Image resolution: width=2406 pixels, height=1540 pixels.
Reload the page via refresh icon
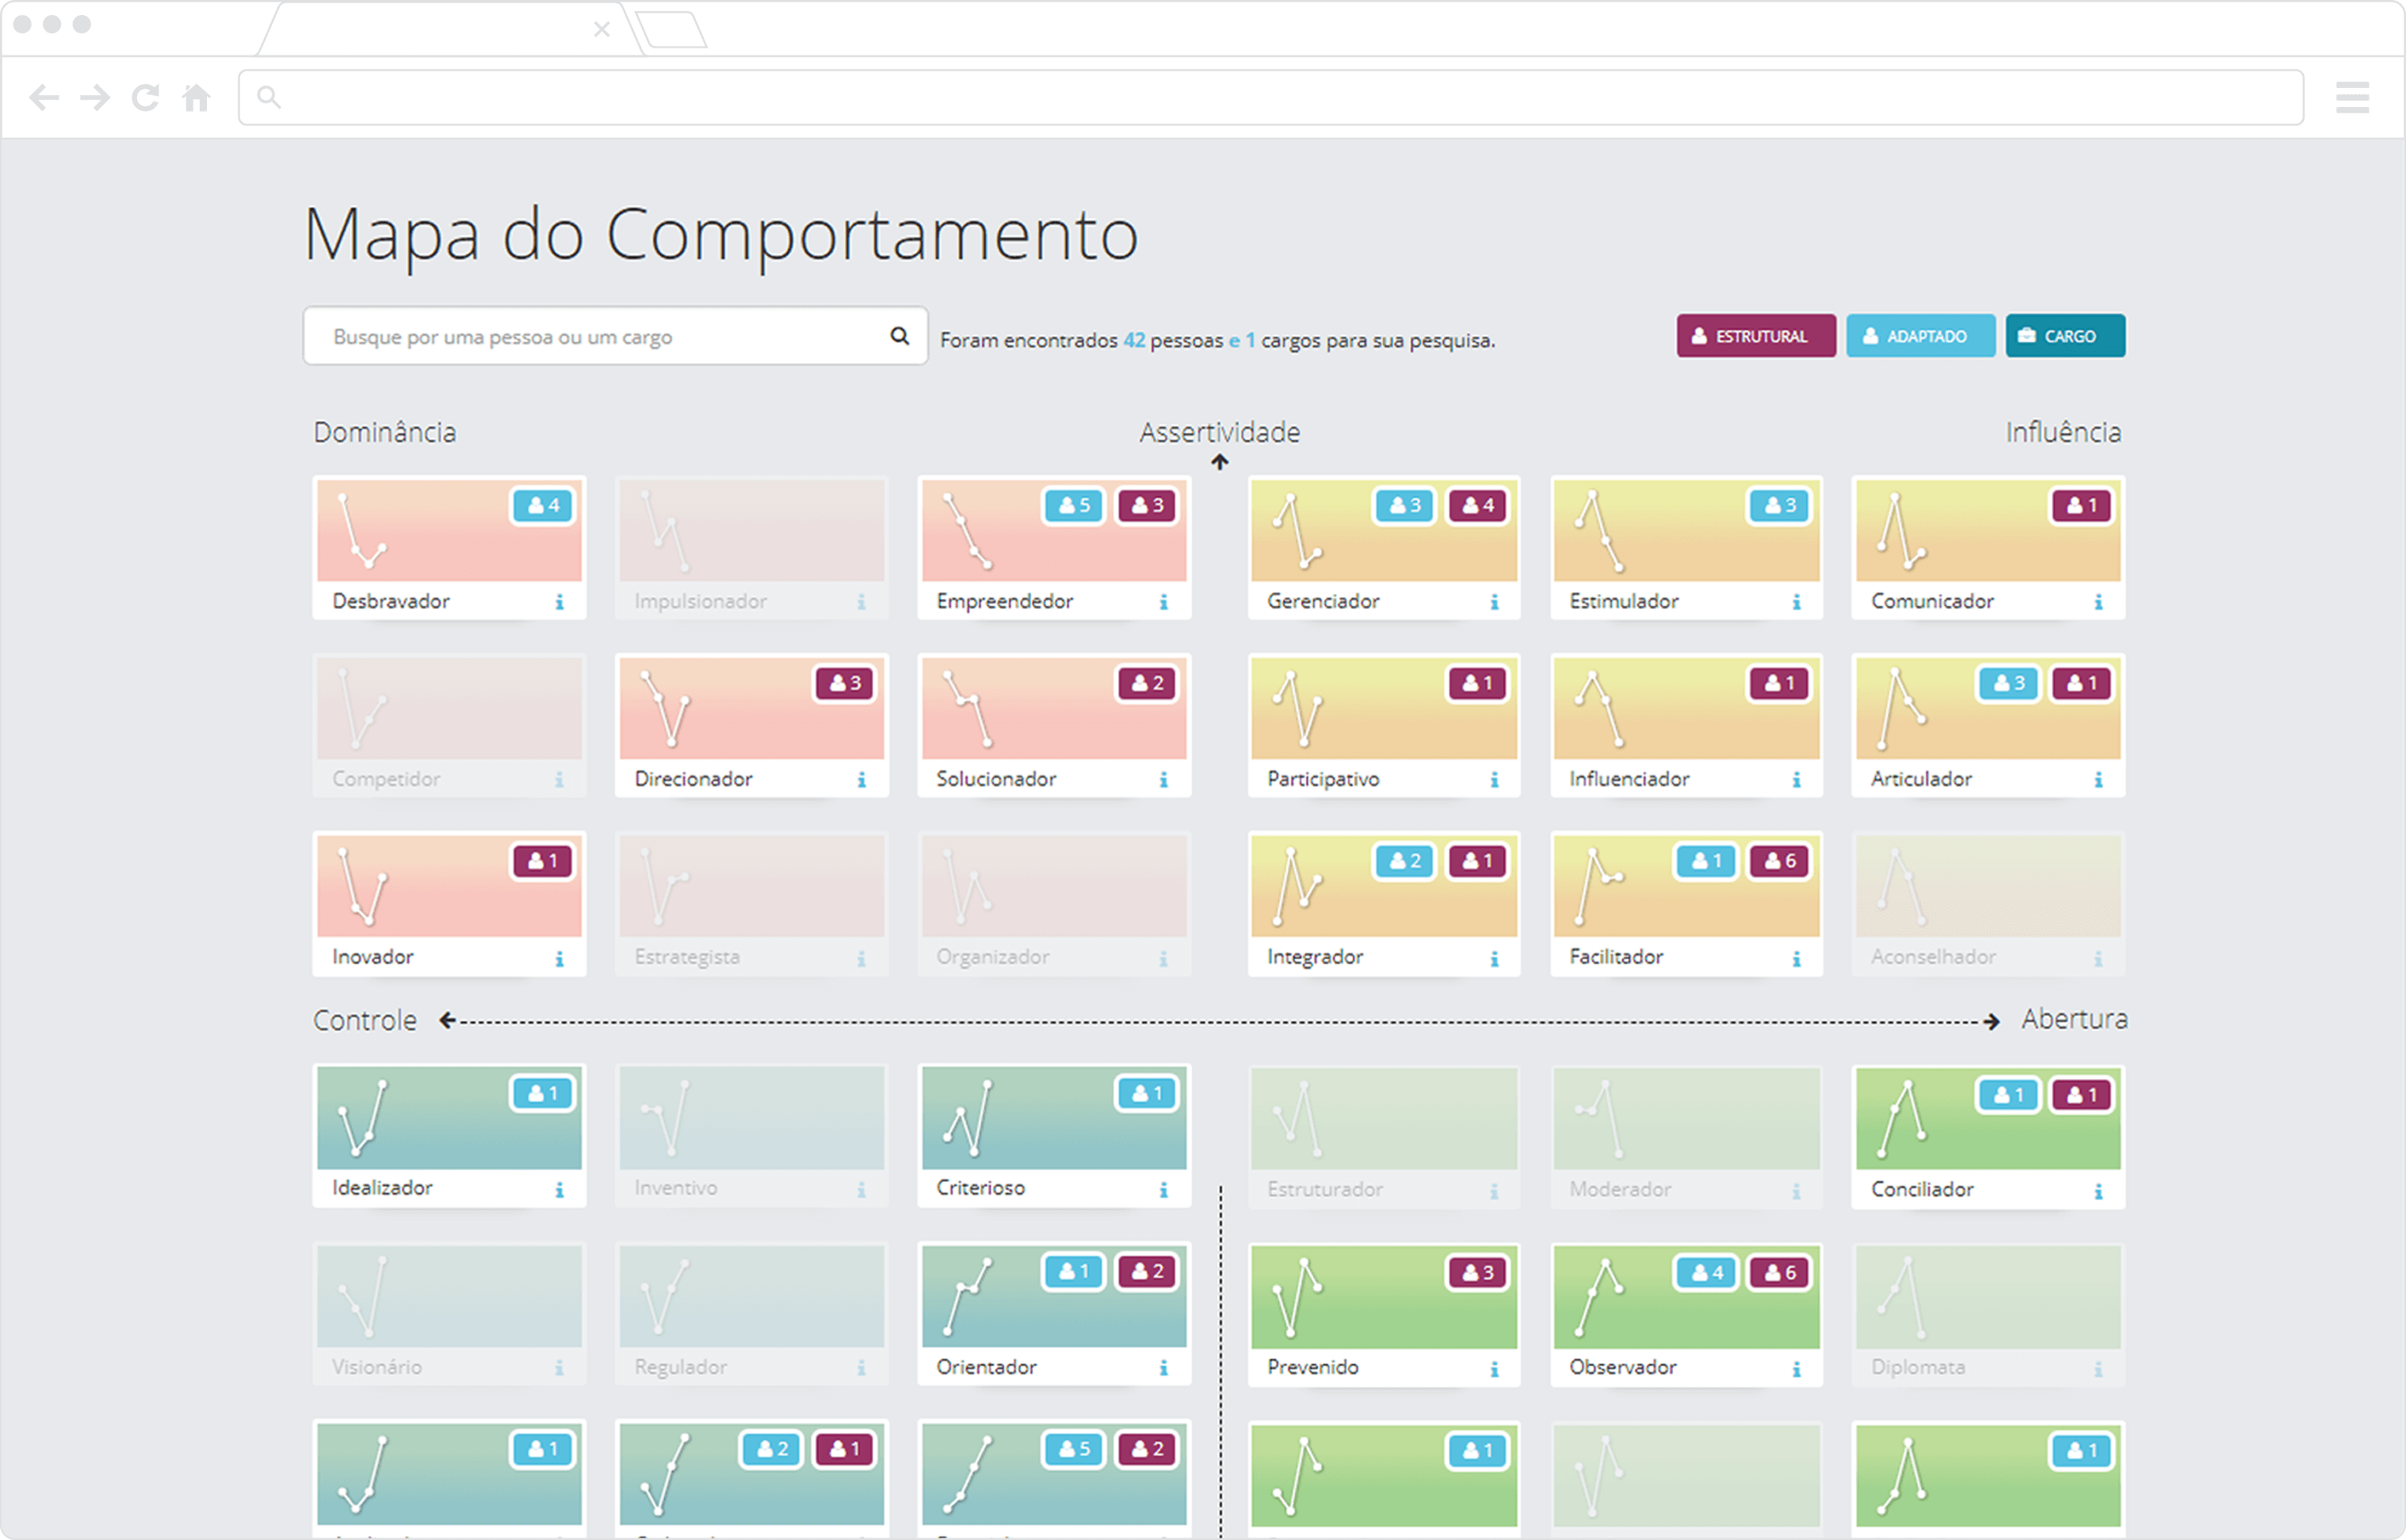tap(146, 97)
